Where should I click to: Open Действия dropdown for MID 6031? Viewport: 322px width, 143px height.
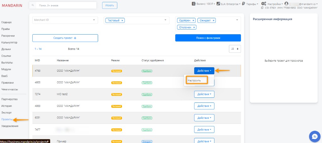coord(204,118)
